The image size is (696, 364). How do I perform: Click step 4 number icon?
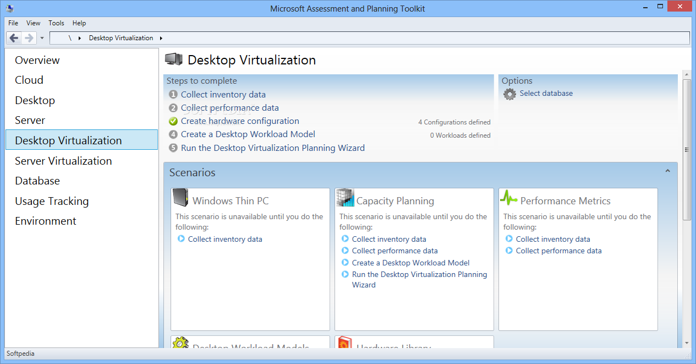click(x=173, y=134)
